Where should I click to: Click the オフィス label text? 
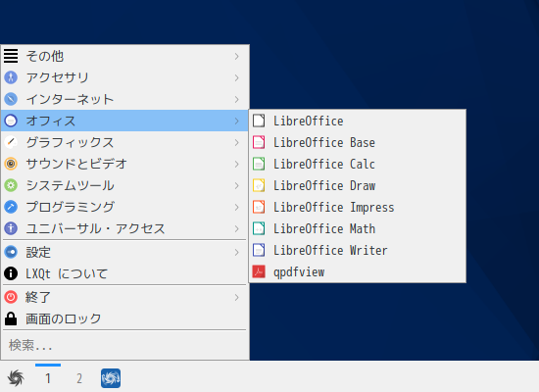coord(51,121)
